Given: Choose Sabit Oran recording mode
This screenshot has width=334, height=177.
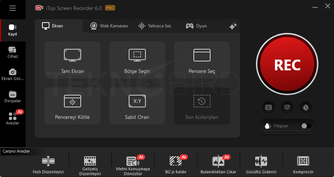Looking at the screenshot, I should [x=137, y=106].
